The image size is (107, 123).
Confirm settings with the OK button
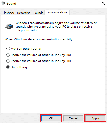pos(51,118)
